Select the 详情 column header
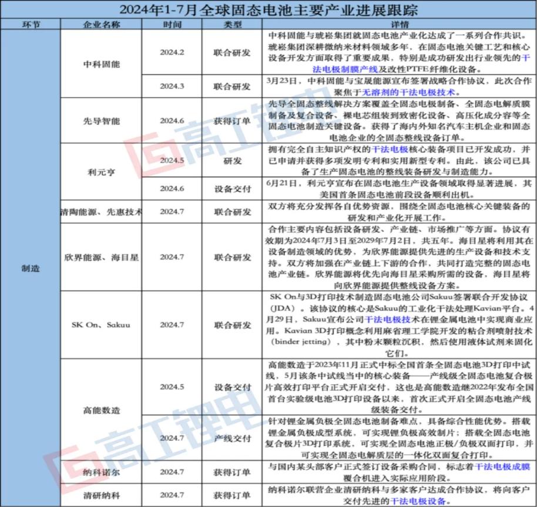The height and width of the screenshot is (507, 537). (x=398, y=24)
